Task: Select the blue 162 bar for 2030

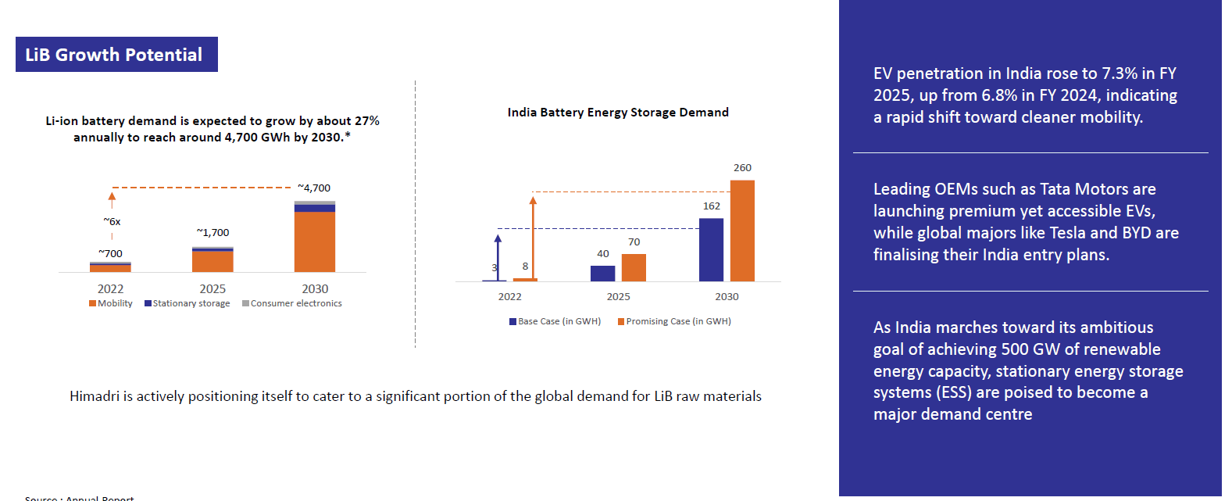Action: tap(711, 249)
